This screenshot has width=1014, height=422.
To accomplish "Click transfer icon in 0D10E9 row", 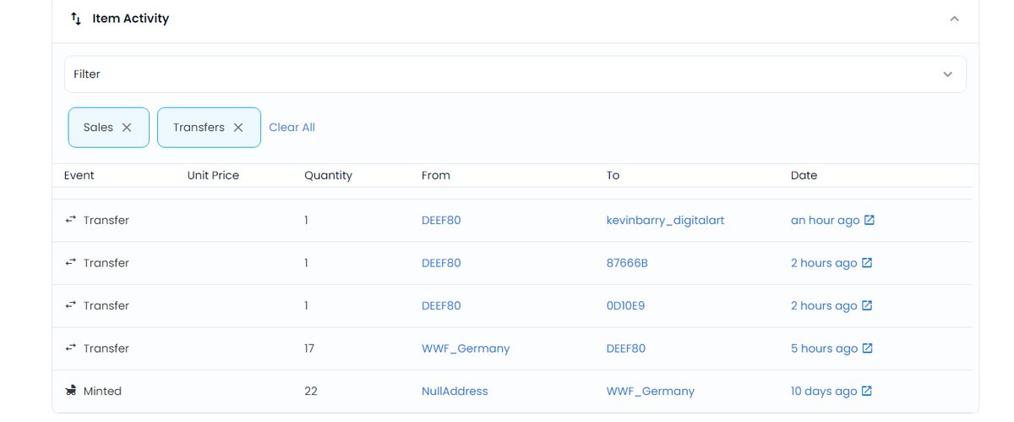I will pos(70,305).
